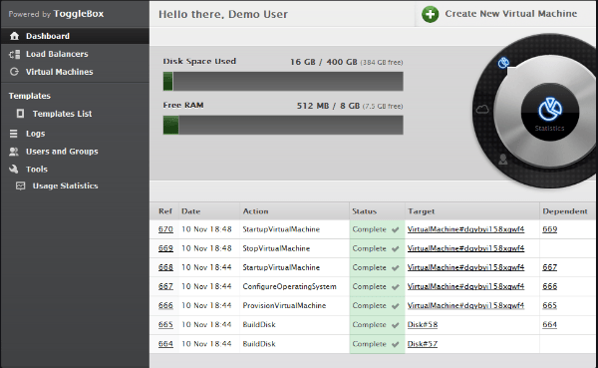Click the green plus Create VM icon
Screen dimensions: 598x368
[430, 15]
